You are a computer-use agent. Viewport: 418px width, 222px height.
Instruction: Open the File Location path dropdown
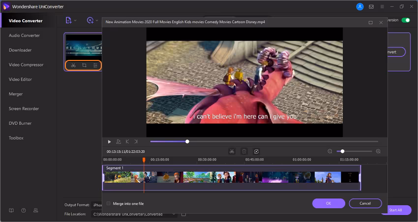tap(174, 214)
